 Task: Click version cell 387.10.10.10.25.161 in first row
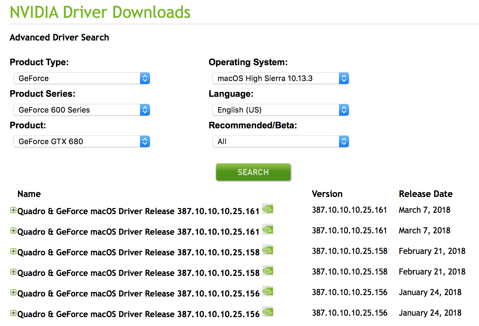point(349,210)
